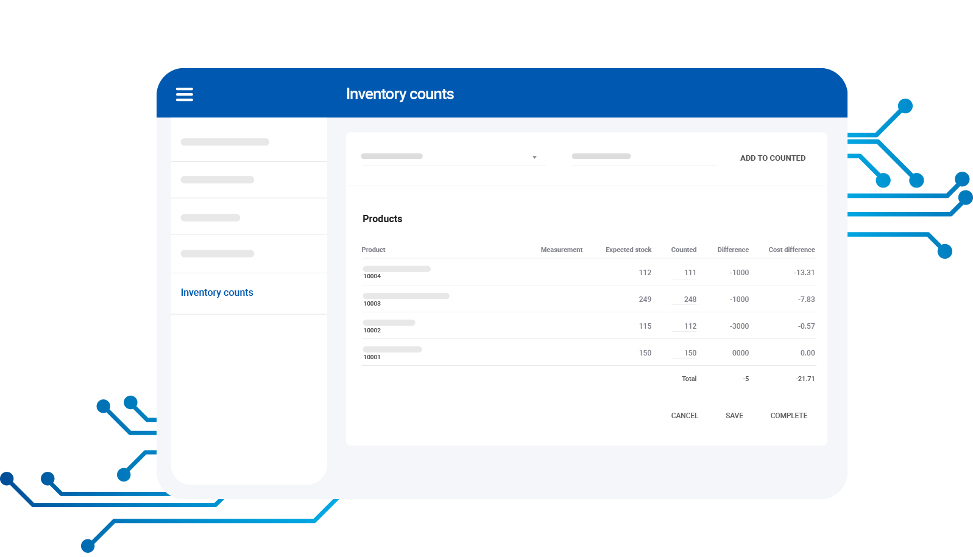Click the CANCEL button
This screenshot has height=557, width=973.
pyautogui.click(x=684, y=416)
